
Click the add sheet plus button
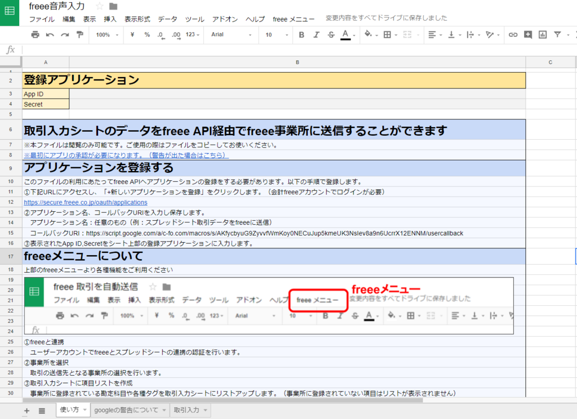tap(26, 411)
